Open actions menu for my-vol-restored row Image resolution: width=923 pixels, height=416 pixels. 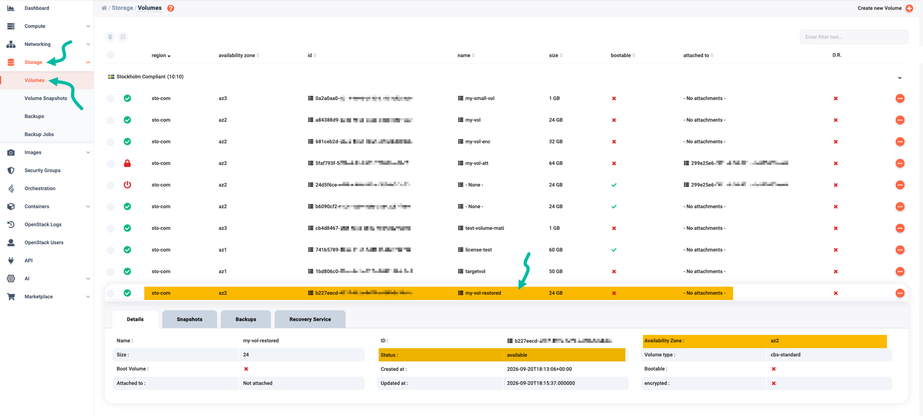900,293
